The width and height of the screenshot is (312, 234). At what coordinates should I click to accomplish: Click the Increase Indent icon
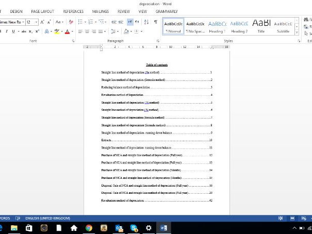(121, 22)
